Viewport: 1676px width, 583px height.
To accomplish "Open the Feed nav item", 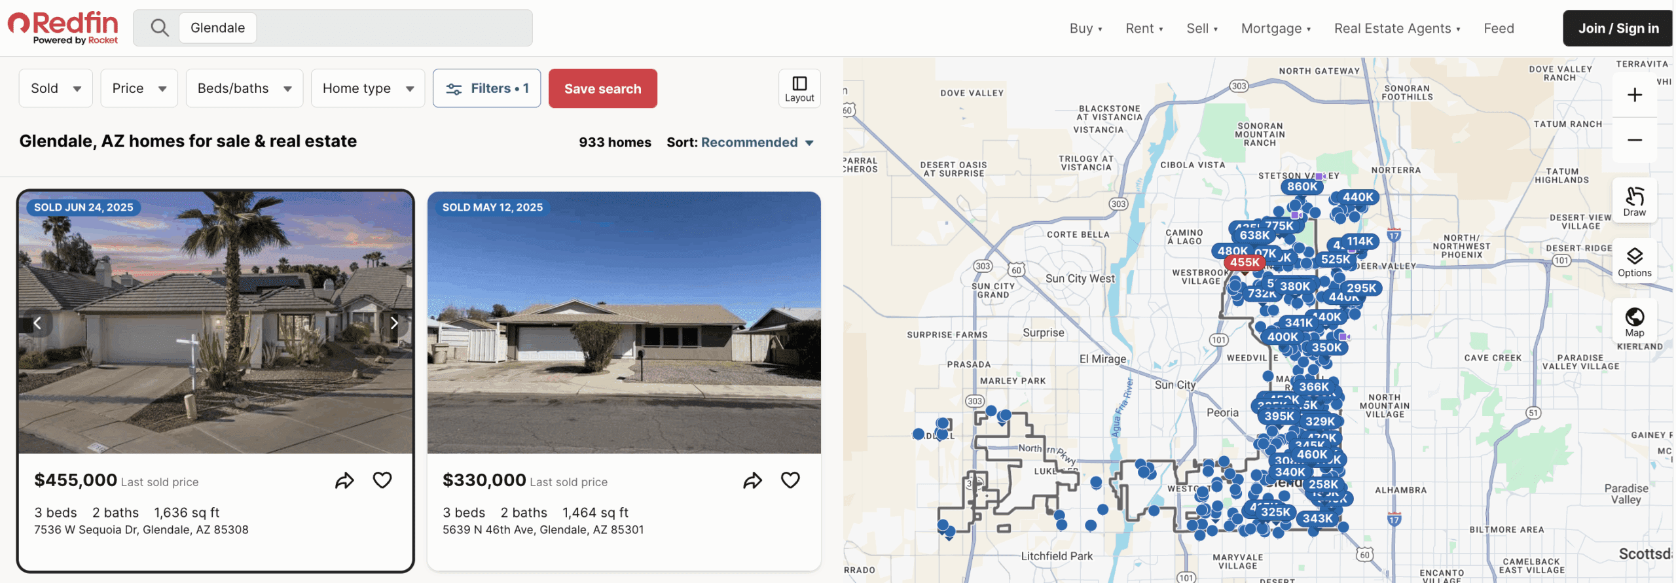I will pyautogui.click(x=1498, y=28).
